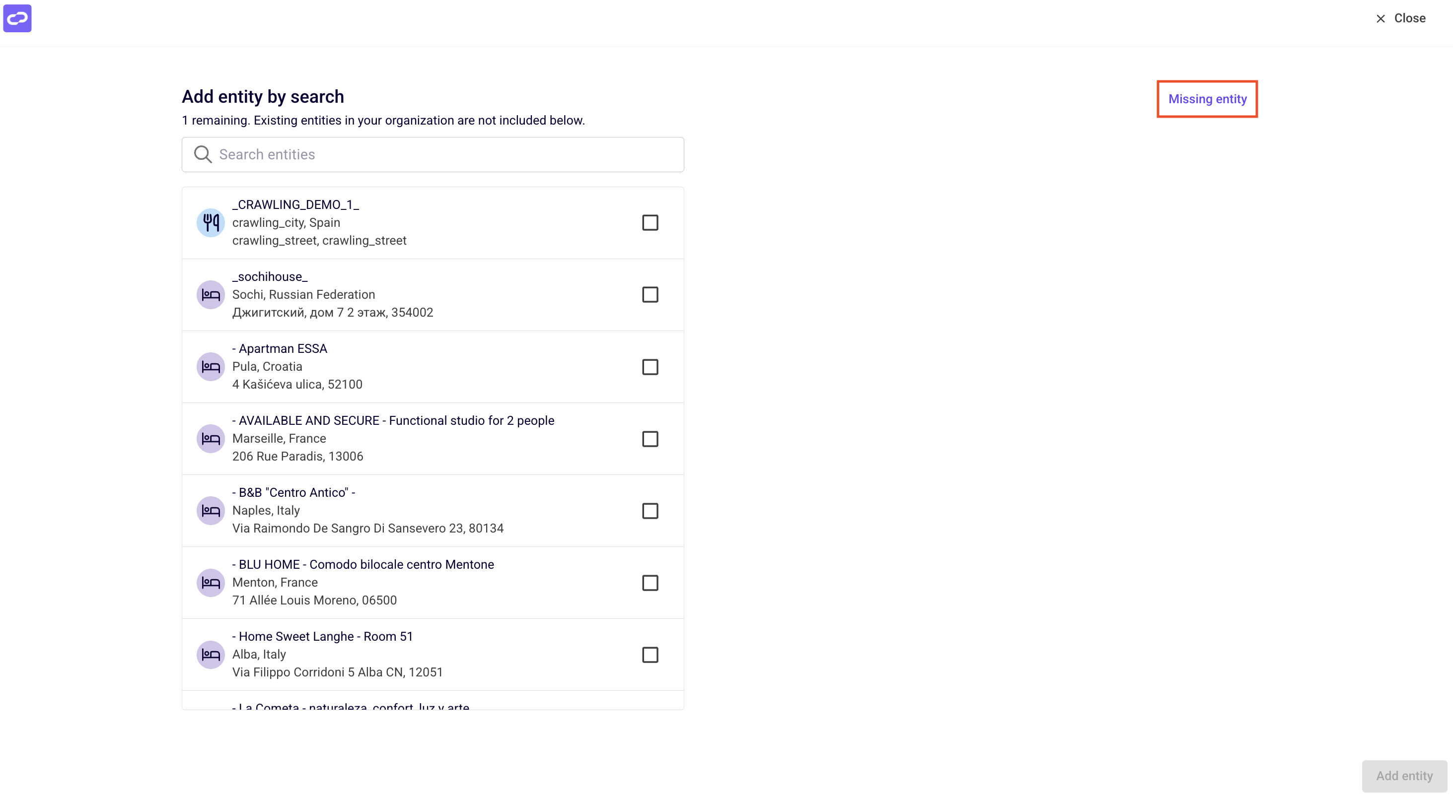
Task: Click address Via Filippo Corridoni 5 Alba
Action: 337,672
